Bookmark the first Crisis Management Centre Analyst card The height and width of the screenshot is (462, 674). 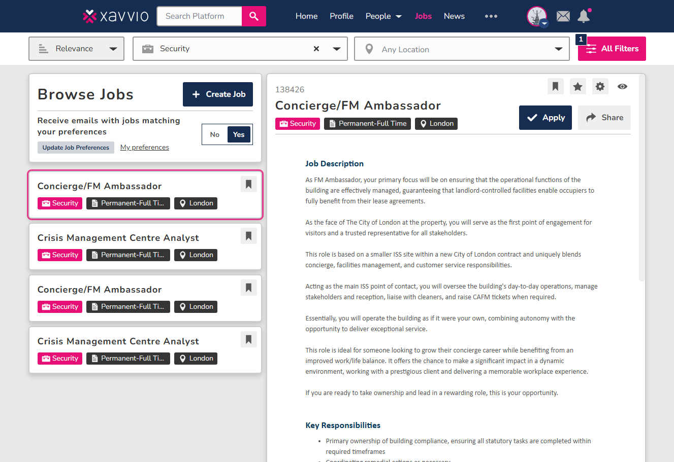(249, 236)
